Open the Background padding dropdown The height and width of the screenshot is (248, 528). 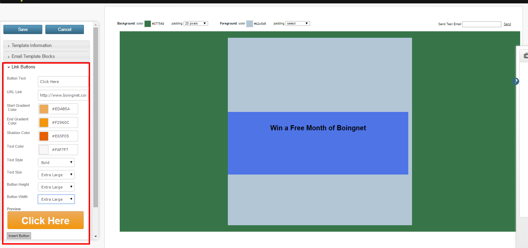pyautogui.click(x=195, y=23)
